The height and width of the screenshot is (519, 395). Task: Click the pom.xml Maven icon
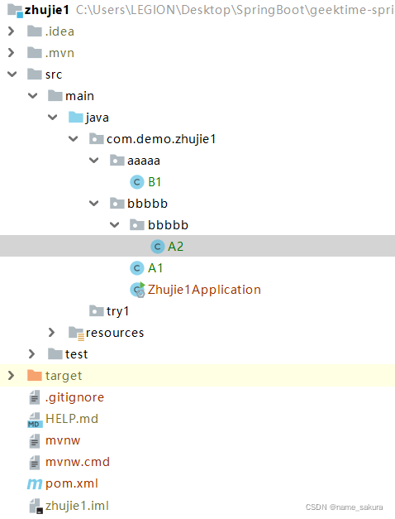pos(35,484)
